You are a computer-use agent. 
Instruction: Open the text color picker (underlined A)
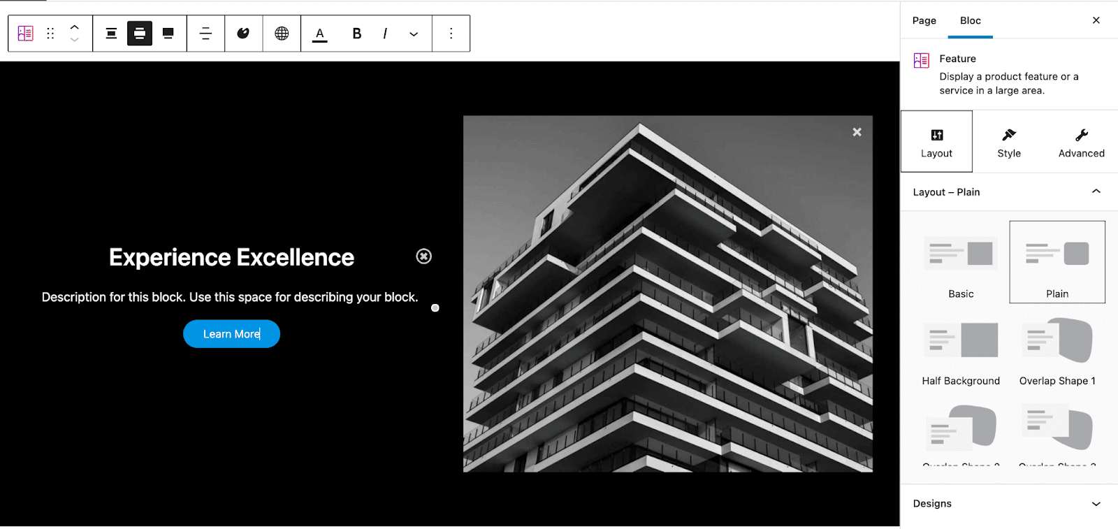319,34
